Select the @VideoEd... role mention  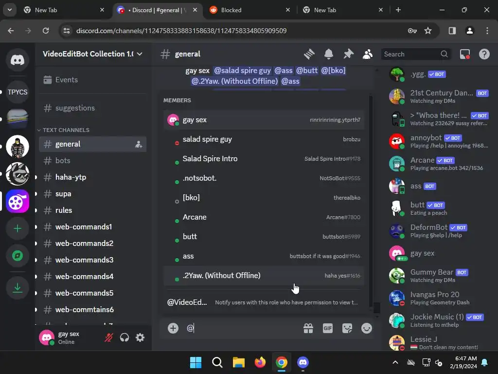click(264, 302)
